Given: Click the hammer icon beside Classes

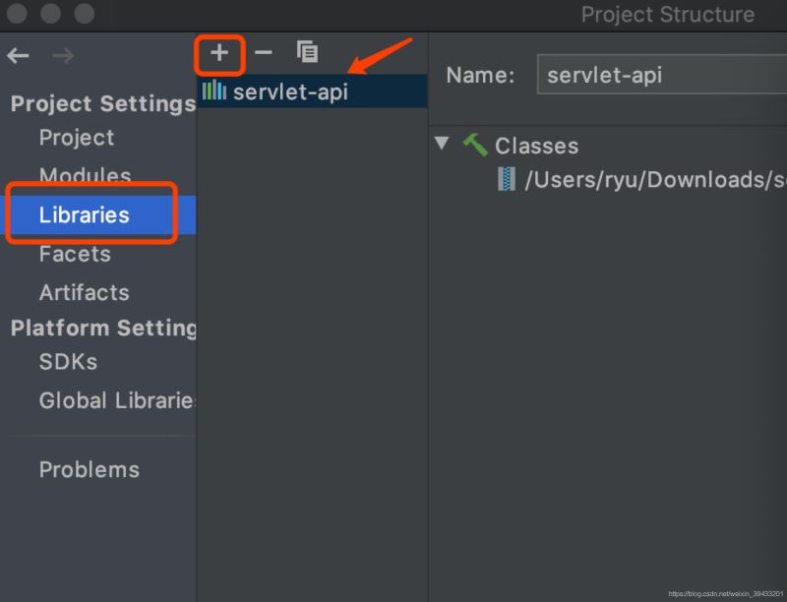Looking at the screenshot, I should coord(475,146).
